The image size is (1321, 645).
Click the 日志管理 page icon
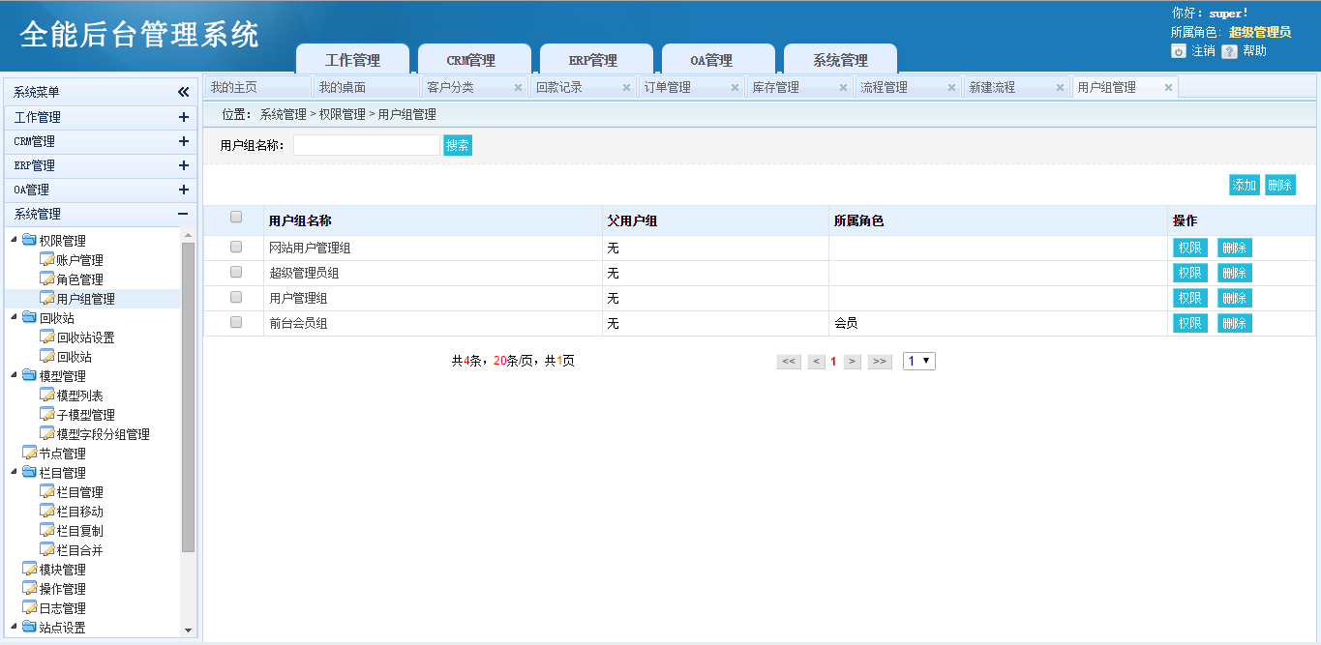click(29, 608)
